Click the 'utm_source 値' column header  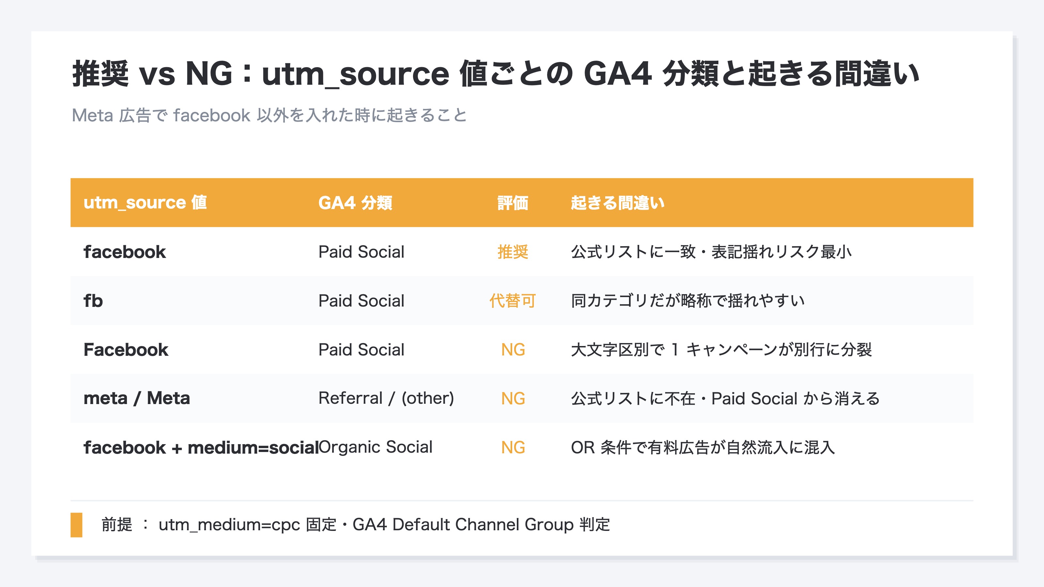[145, 203]
